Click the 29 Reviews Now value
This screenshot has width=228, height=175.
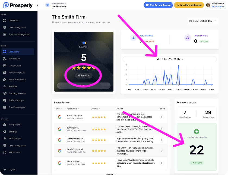(208, 112)
